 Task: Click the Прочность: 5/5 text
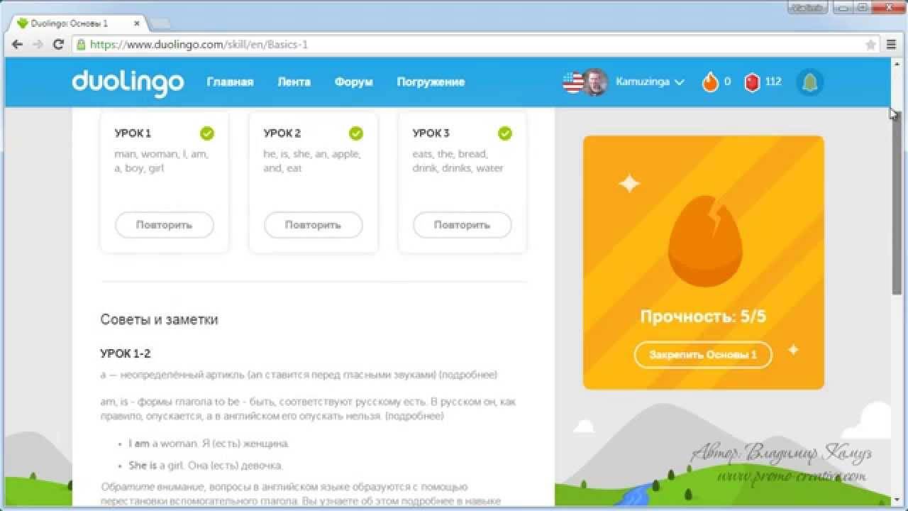point(703,317)
